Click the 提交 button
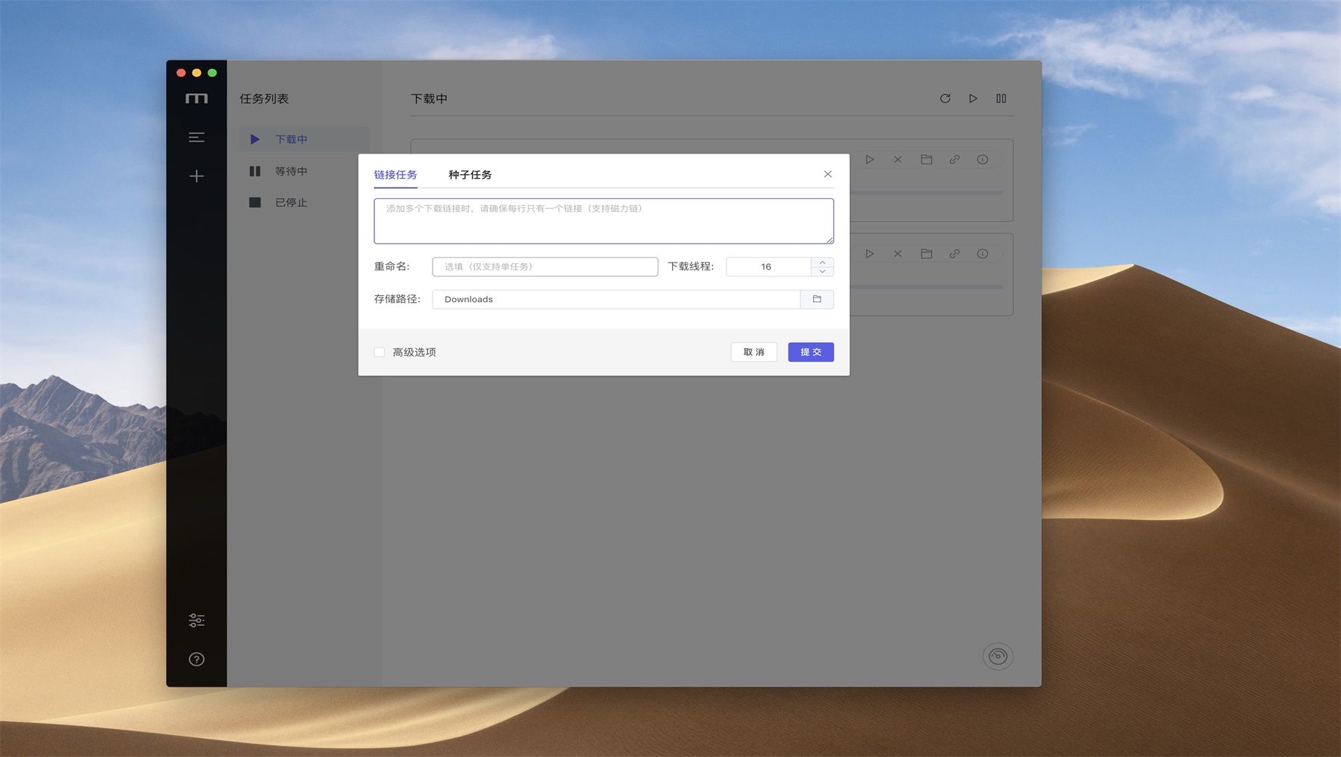The height and width of the screenshot is (757, 1341). click(811, 352)
